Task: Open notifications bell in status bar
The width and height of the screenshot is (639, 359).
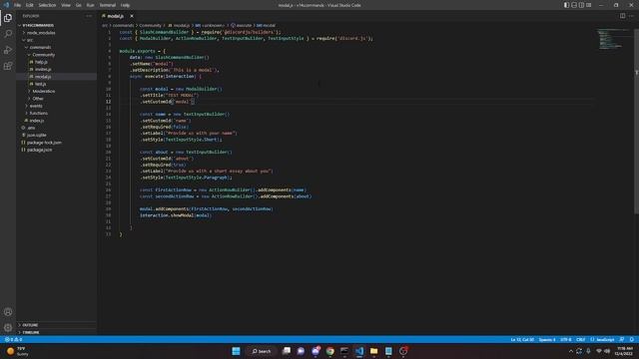Action: point(632,339)
